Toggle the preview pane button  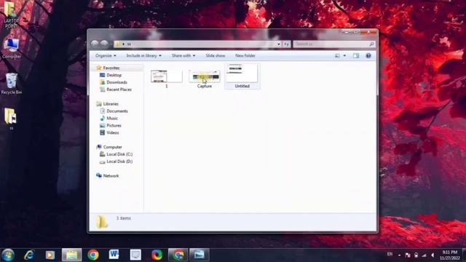(356, 55)
